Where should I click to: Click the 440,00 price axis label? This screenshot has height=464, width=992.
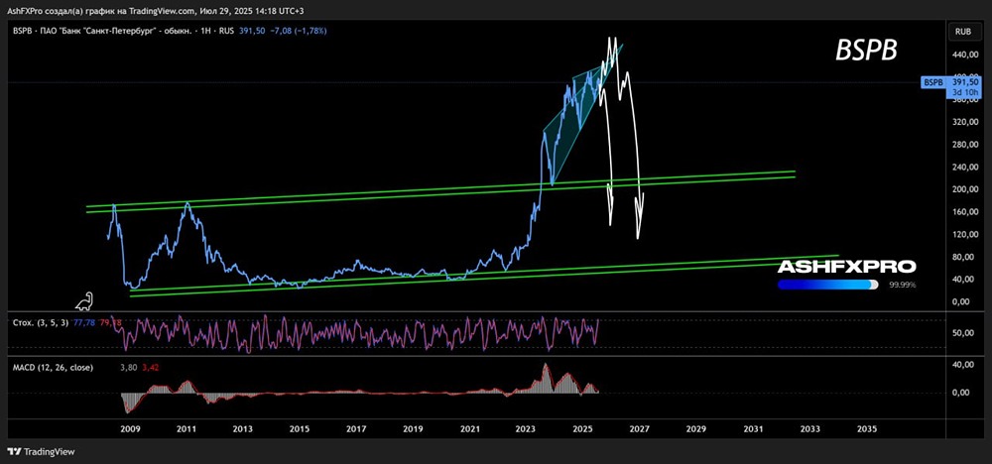click(x=964, y=56)
